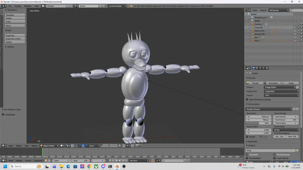
Task: Collapse the Dimensions panel
Action: pos(254,104)
